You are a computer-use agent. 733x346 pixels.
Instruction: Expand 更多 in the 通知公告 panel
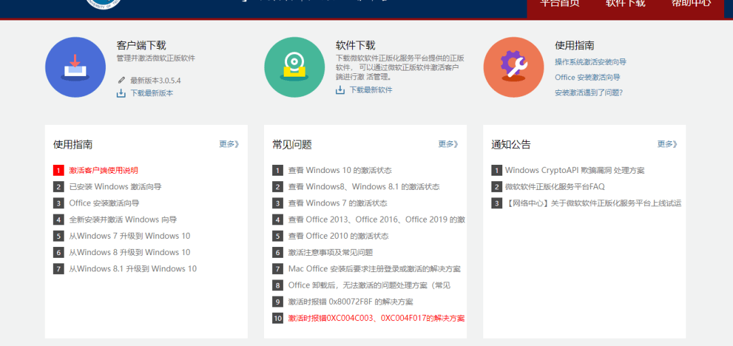(667, 144)
